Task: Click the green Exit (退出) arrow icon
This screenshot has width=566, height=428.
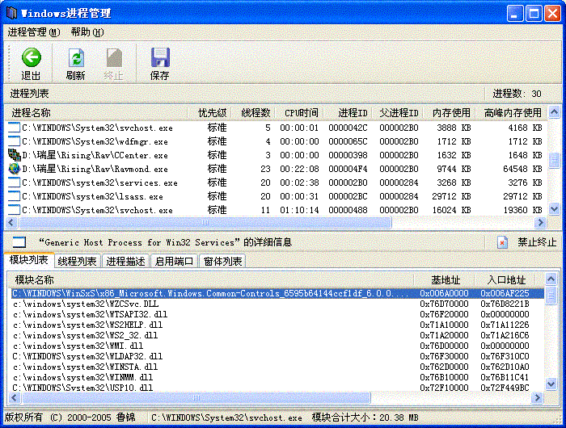Action: pos(31,57)
